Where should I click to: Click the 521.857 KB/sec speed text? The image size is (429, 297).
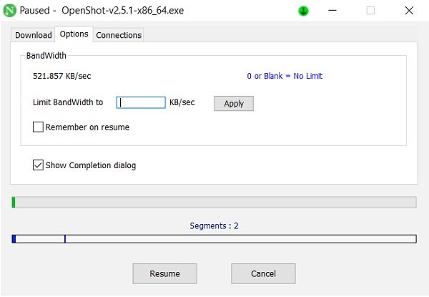tap(61, 76)
